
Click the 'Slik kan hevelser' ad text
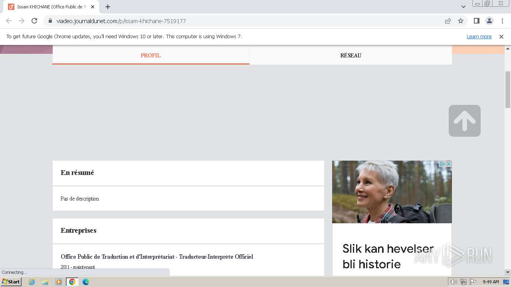click(388, 249)
